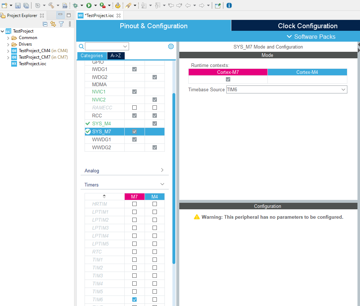Select SYS_M4 in the peripheral list

point(101,123)
